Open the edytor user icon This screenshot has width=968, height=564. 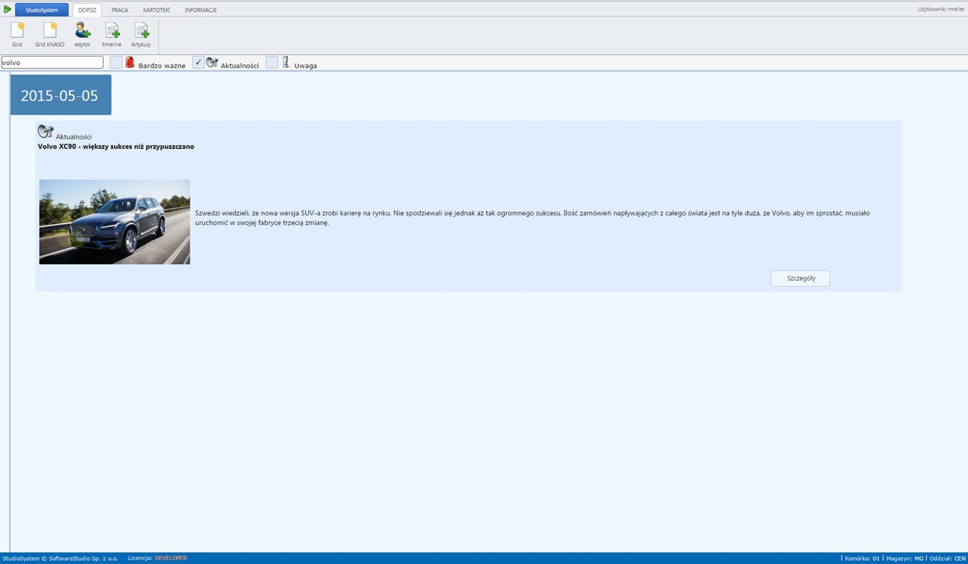pos(82,31)
